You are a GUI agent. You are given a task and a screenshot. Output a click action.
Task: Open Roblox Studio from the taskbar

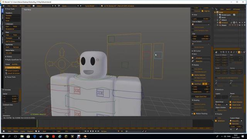[x=53, y=136]
